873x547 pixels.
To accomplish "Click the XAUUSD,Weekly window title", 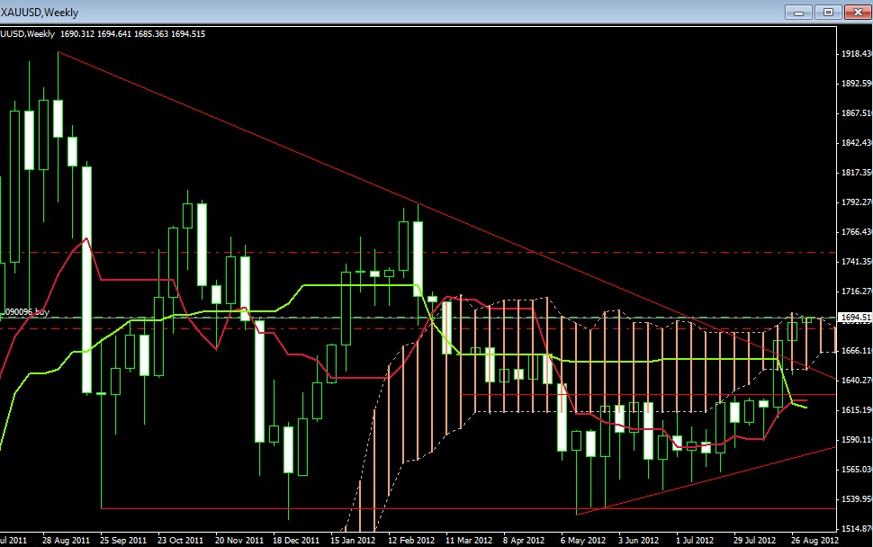I will [x=40, y=13].
